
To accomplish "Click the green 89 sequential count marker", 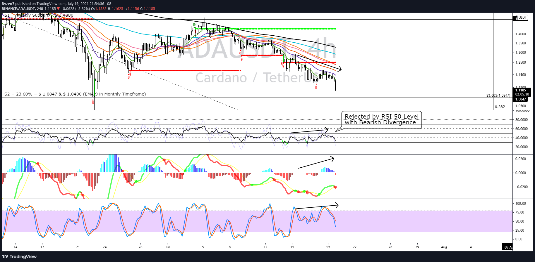I will pyautogui.click(x=195, y=24).
